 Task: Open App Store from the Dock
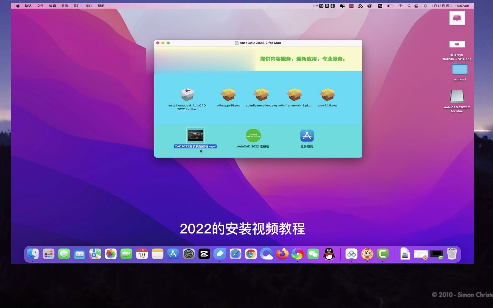point(173,254)
